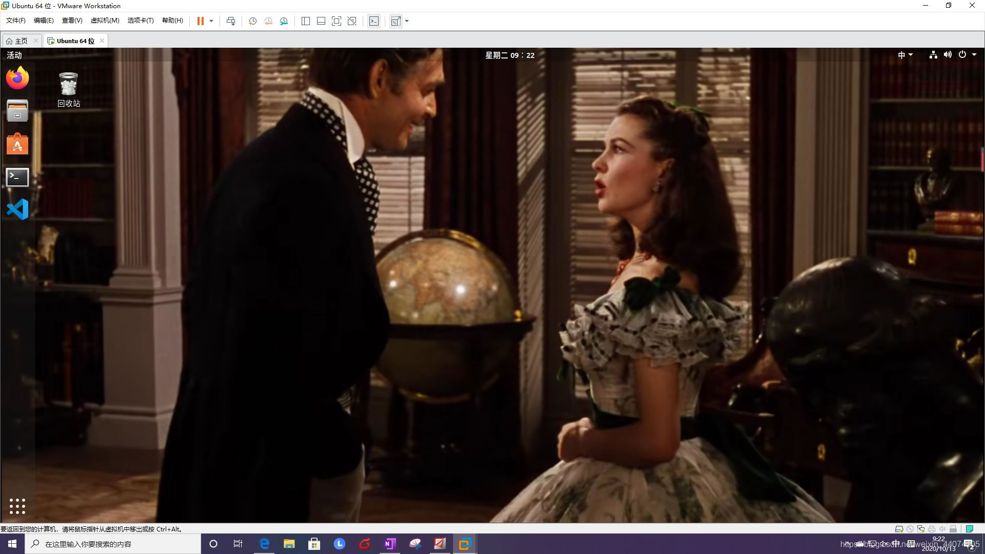This screenshot has width=985, height=554.
Task: Launch Visual Studio Code from dock
Action: (x=17, y=209)
